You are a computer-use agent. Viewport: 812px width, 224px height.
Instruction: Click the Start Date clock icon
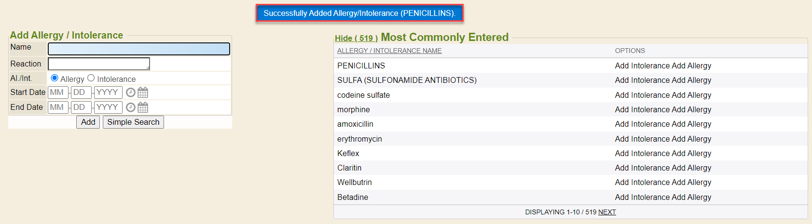(x=130, y=92)
